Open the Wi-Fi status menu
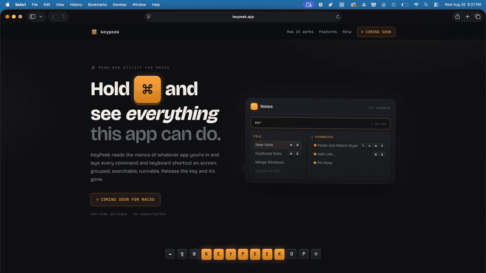Image resolution: width=486 pixels, height=273 pixels. [416, 5]
